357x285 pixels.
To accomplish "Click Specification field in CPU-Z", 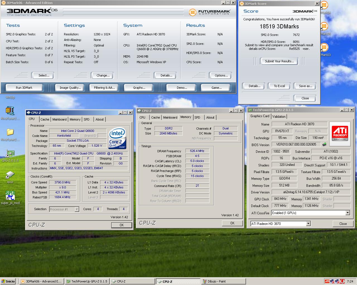I will point(89,153).
